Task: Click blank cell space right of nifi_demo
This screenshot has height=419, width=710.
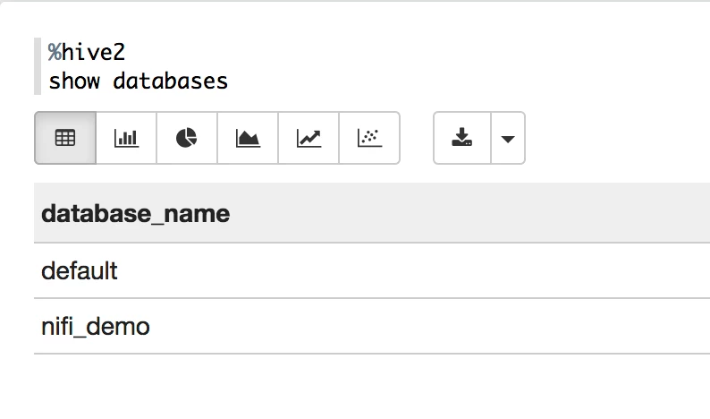Action: 430,327
